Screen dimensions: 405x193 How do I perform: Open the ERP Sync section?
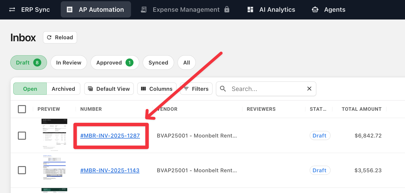point(29,9)
